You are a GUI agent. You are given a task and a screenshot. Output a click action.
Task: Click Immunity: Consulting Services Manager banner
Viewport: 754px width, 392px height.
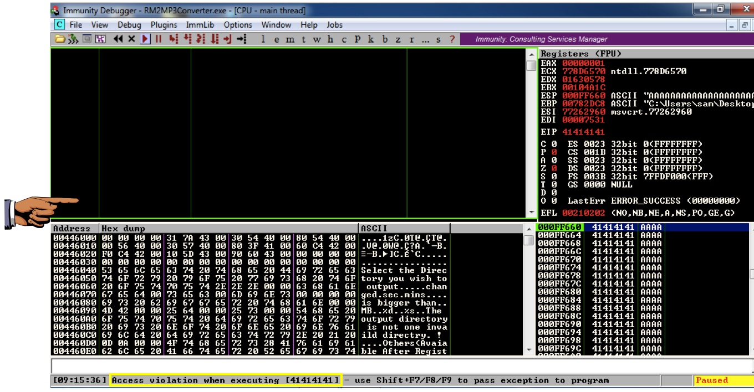(541, 39)
